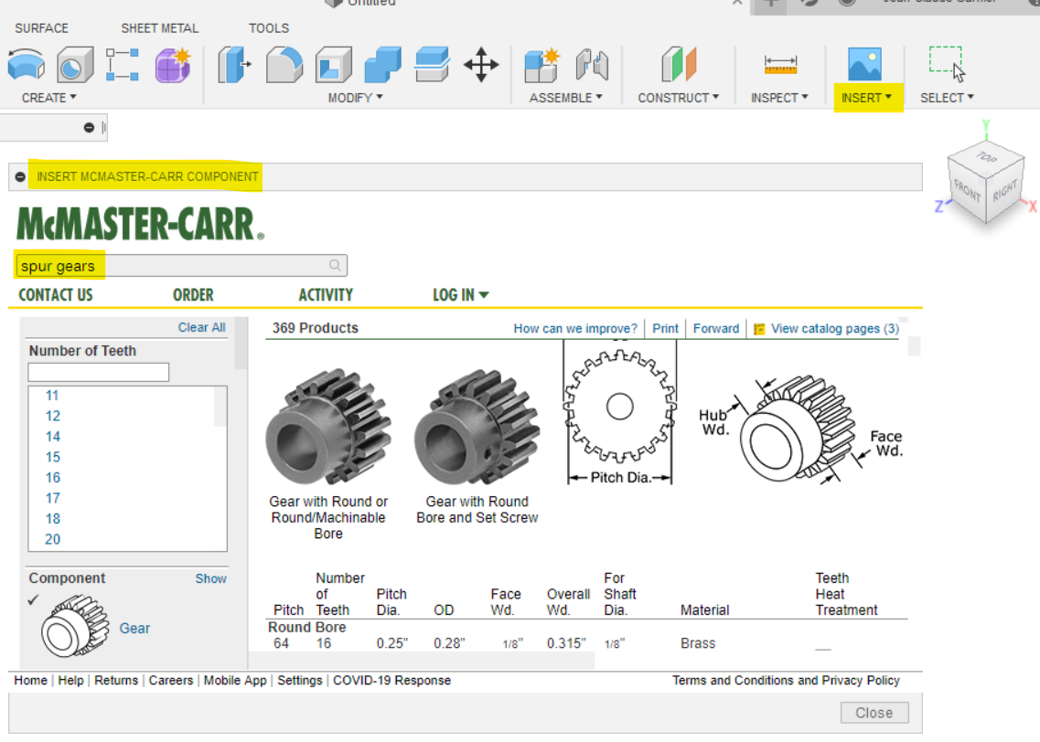Switch to the SURFACE tab
Screen dimensions: 1040x742
coord(42,28)
